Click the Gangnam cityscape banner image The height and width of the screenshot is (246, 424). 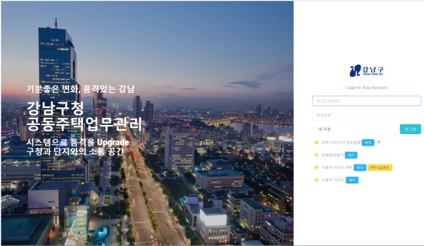click(x=147, y=123)
